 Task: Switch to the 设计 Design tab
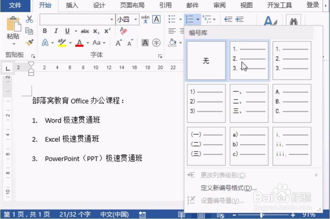(99, 5)
